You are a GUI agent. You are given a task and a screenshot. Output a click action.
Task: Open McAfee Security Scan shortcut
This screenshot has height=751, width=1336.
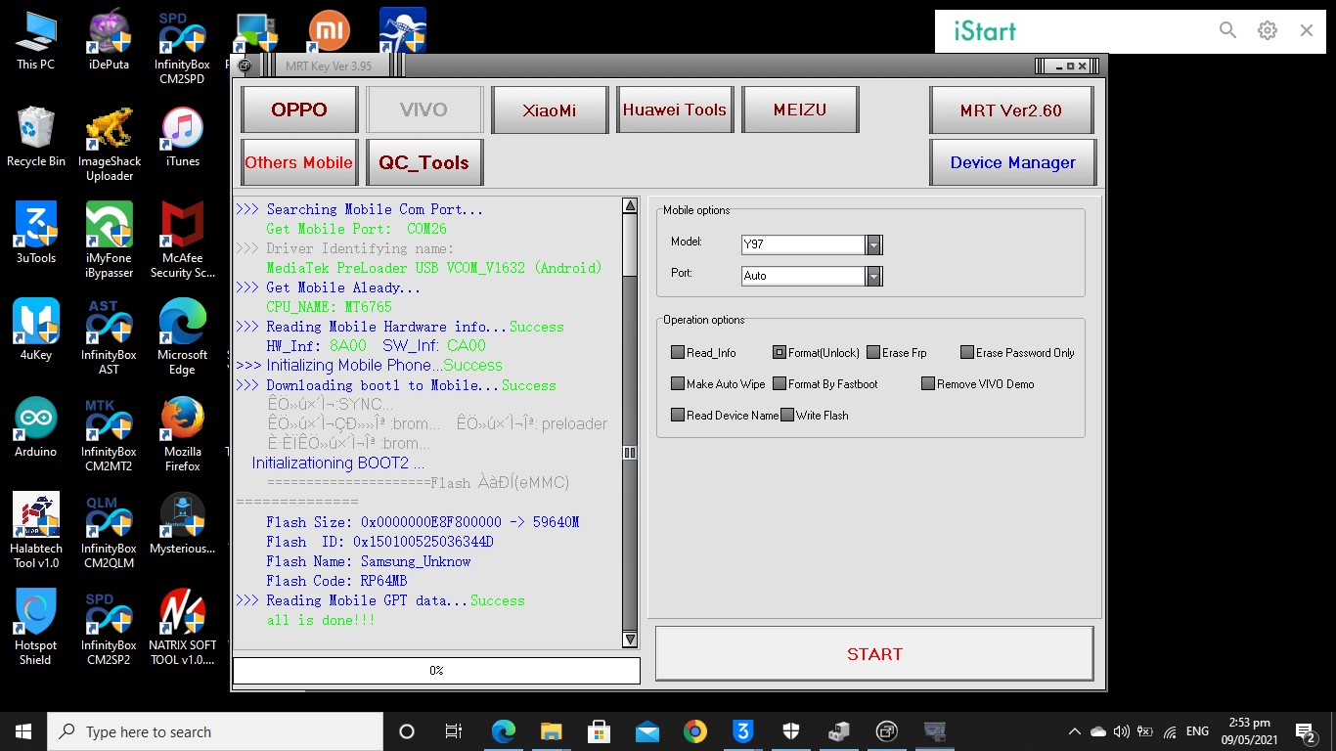[182, 241]
